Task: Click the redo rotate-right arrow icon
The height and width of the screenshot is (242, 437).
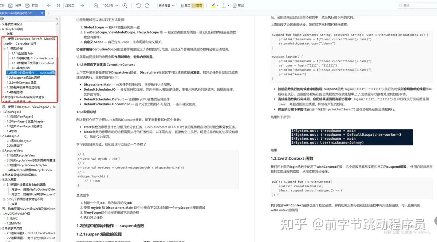Action: coord(147,5)
